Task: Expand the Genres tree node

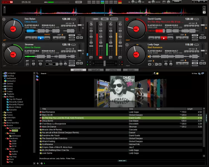Action: (3, 84)
